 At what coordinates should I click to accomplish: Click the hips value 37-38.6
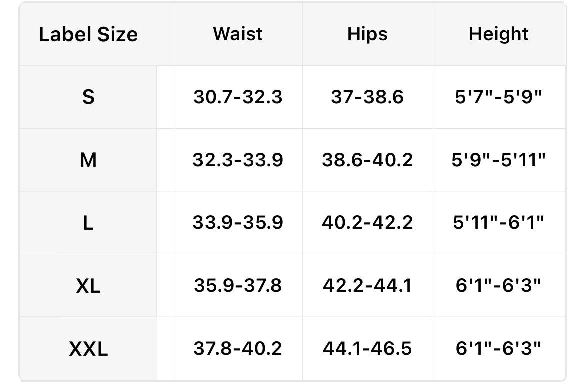click(367, 97)
